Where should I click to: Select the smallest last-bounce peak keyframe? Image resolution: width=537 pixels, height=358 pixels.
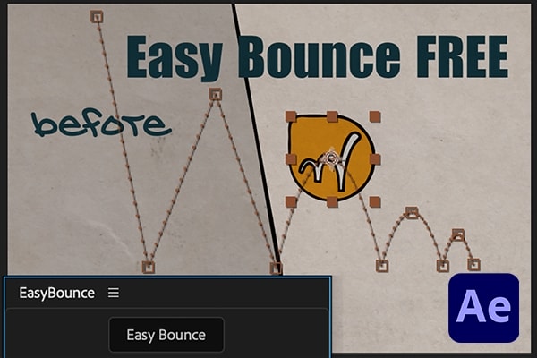click(458, 235)
